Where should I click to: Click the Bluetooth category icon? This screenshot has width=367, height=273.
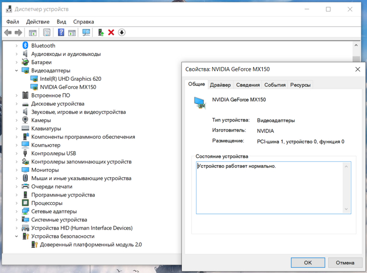pyautogui.click(x=25, y=46)
